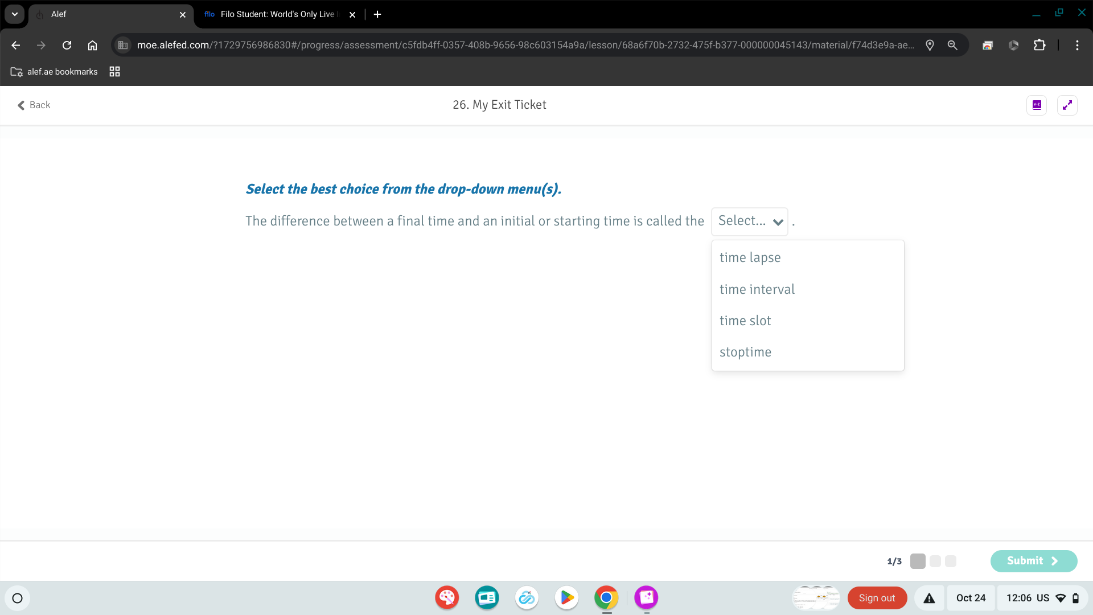Go Back to the previous lesson page
The height and width of the screenshot is (615, 1093).
click(x=34, y=105)
